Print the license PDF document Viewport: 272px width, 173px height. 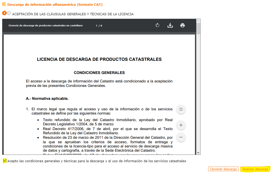pyautogui.click(x=183, y=25)
